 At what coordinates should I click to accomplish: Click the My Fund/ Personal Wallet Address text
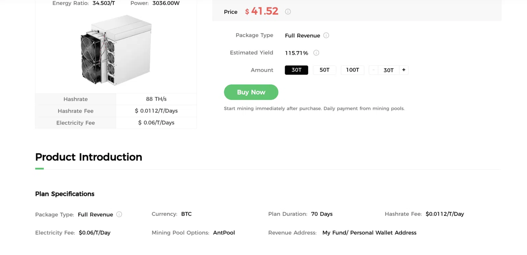pos(369,233)
